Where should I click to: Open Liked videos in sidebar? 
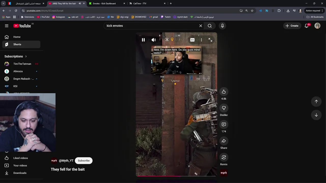pyautogui.click(x=21, y=158)
